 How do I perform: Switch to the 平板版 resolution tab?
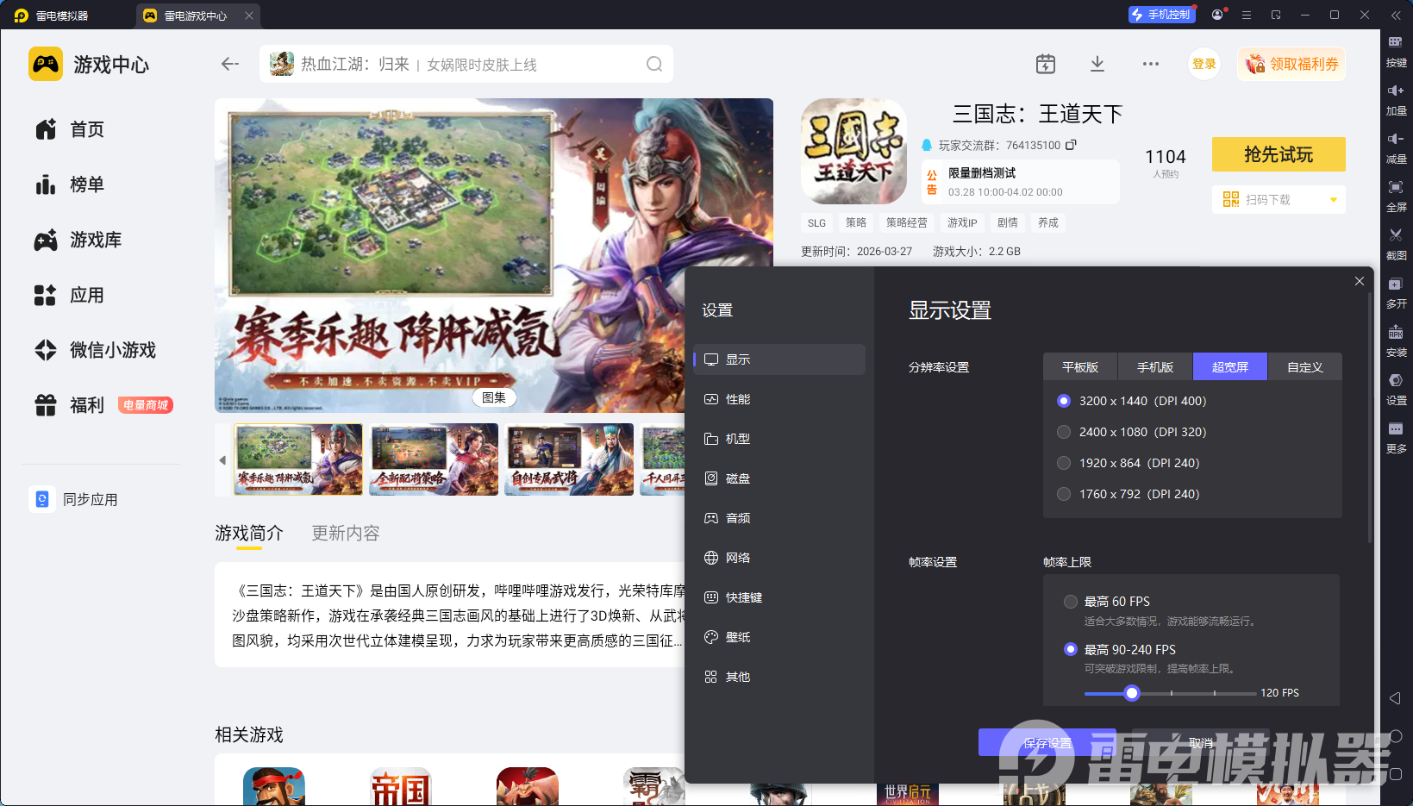point(1080,367)
